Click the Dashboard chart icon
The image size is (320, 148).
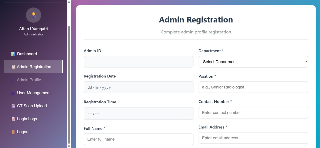click(13, 54)
